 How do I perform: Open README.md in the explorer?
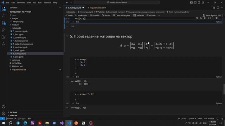(x=17, y=66)
